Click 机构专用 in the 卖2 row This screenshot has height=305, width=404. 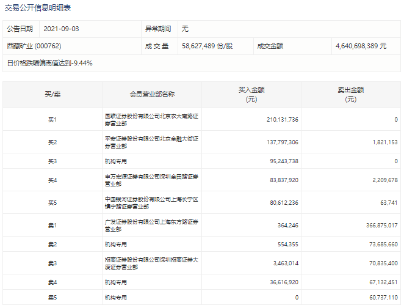click(116, 244)
